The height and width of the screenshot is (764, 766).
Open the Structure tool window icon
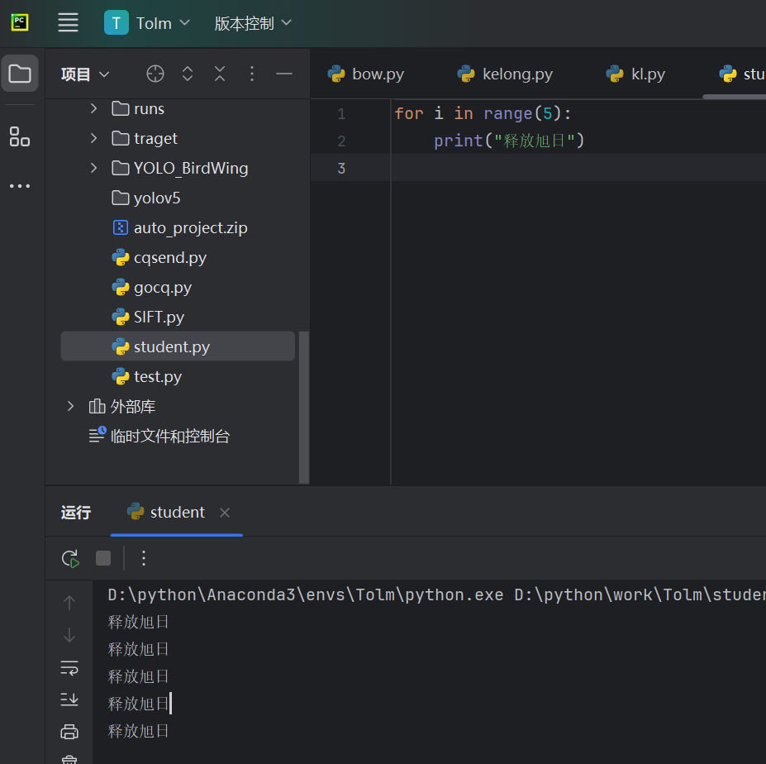[20, 136]
